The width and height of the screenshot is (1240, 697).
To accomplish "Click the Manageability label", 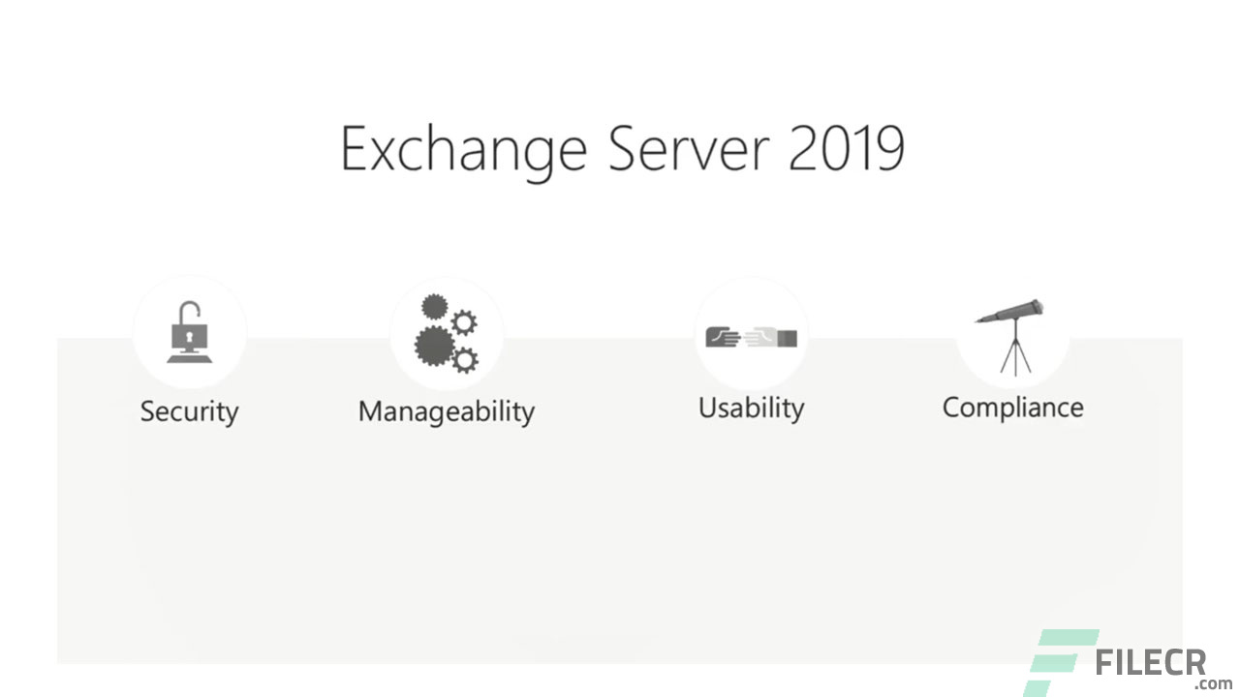I will [447, 411].
